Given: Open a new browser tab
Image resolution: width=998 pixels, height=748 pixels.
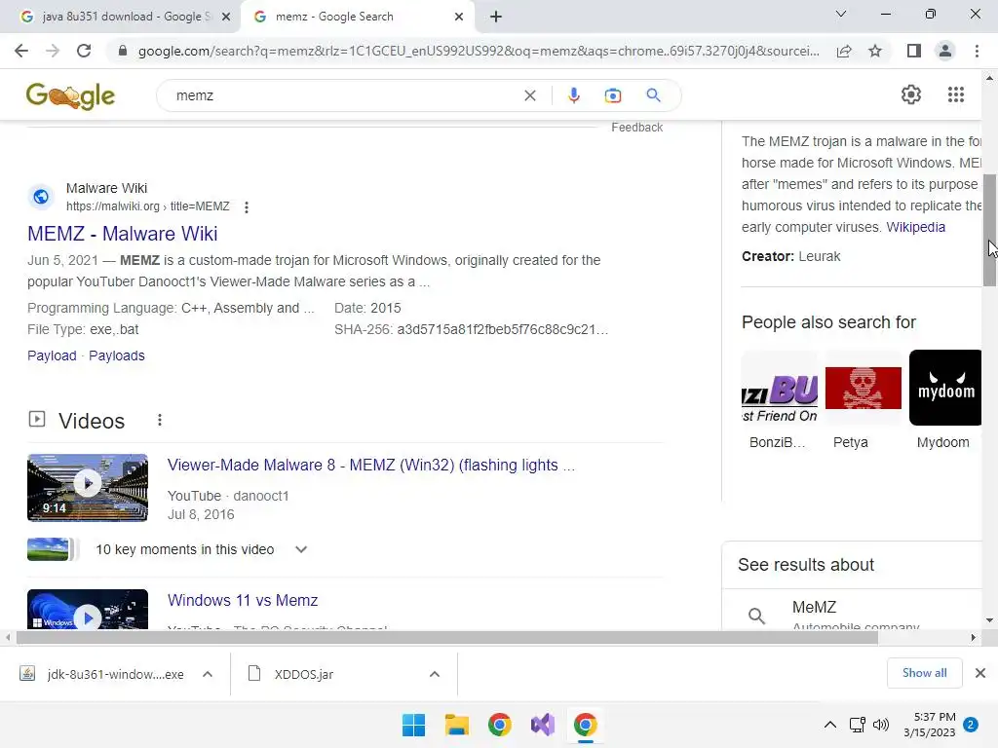Looking at the screenshot, I should (x=496, y=17).
